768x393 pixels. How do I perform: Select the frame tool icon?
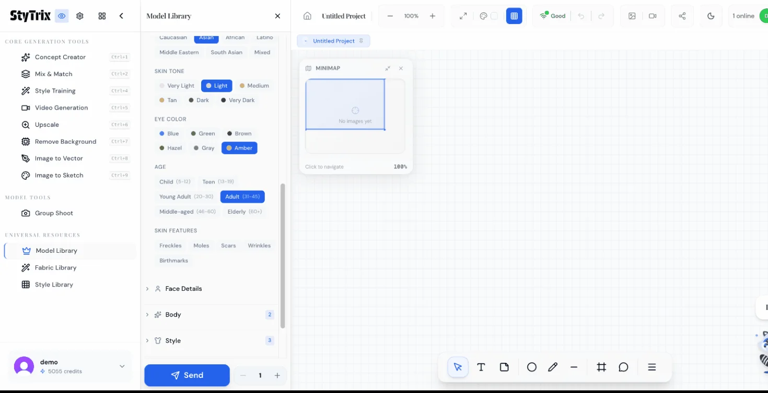(x=601, y=367)
